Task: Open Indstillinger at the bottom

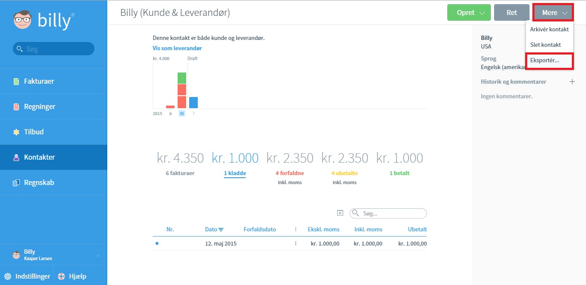Action: click(x=27, y=276)
